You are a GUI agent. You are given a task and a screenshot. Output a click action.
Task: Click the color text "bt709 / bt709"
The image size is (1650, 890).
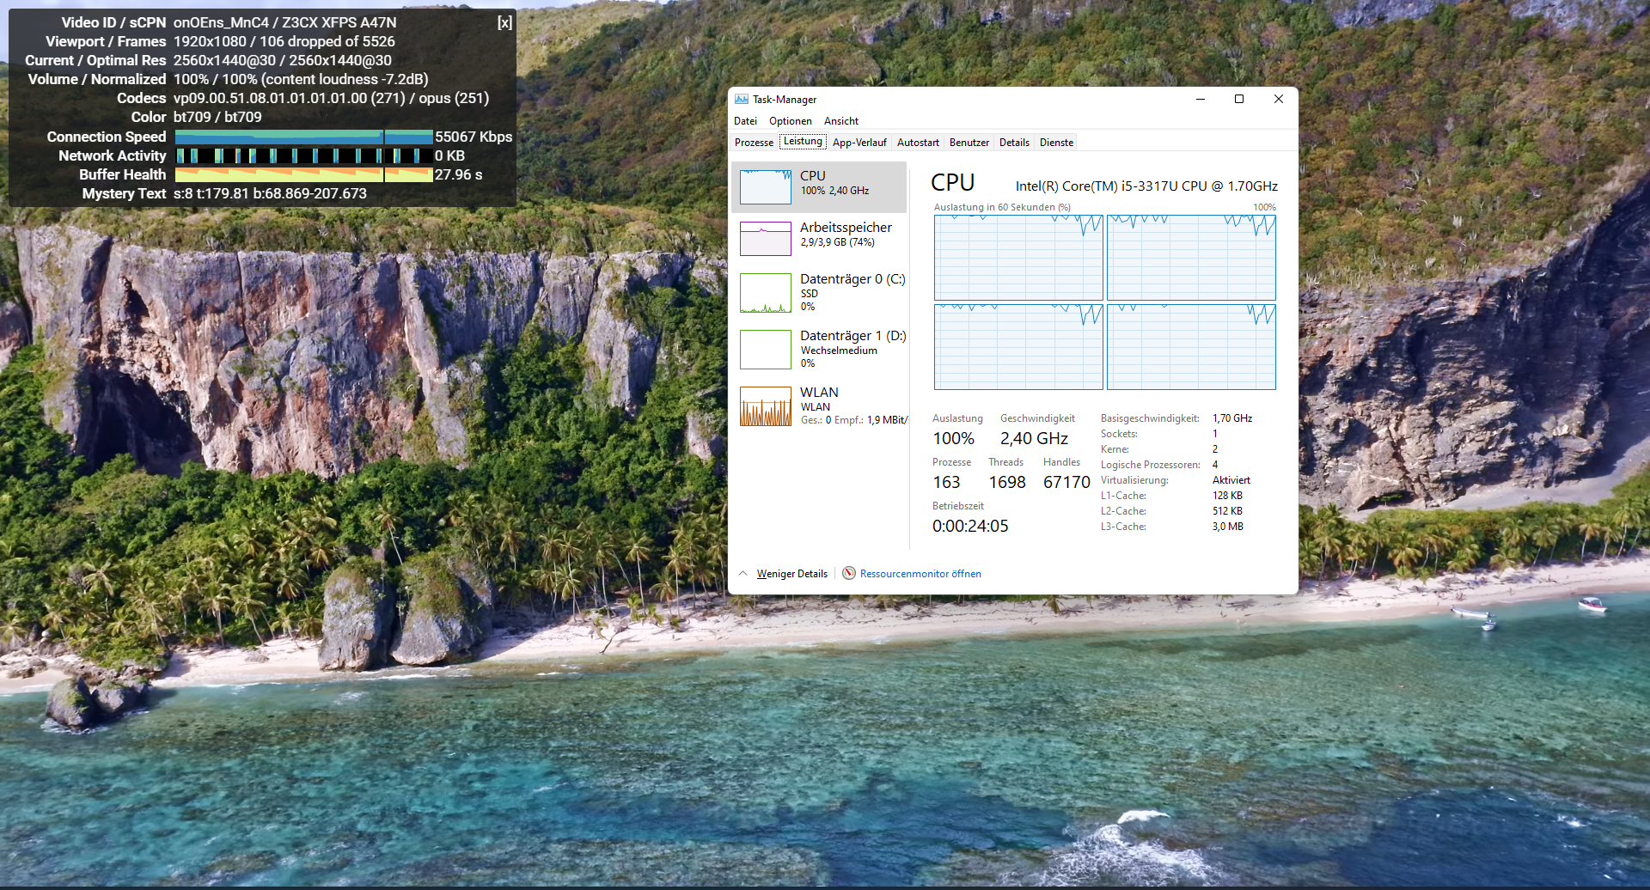point(217,117)
